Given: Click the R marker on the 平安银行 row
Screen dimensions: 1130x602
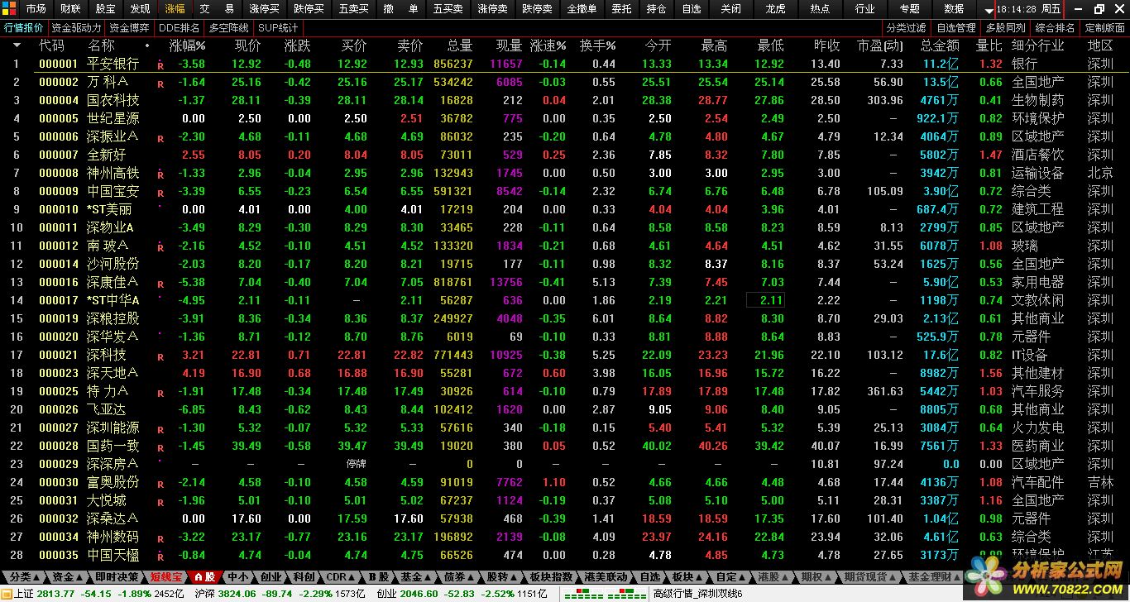Looking at the screenshot, I should pos(160,64).
